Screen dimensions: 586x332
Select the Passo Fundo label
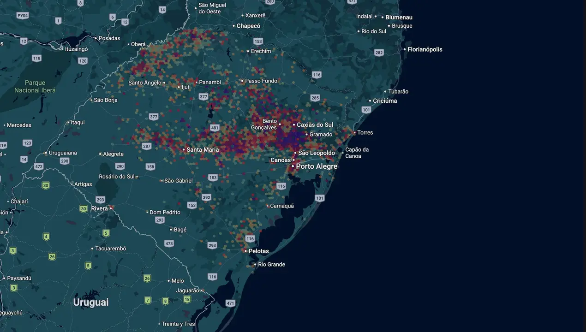261,81
